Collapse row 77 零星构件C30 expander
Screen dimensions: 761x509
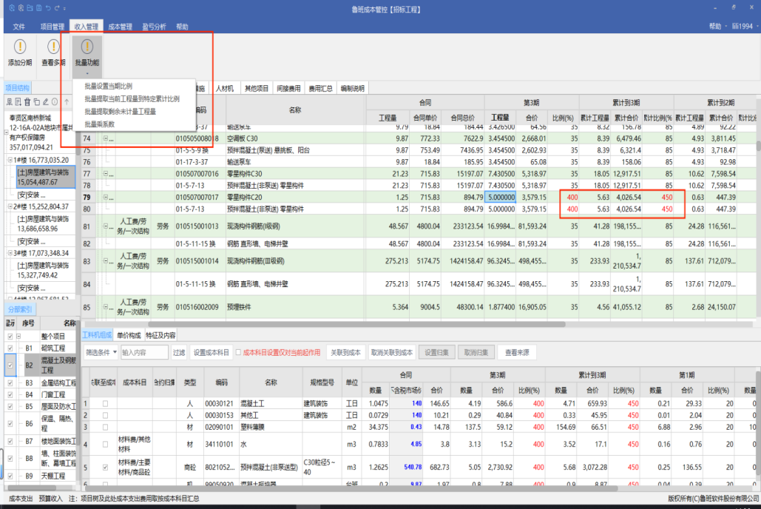point(105,173)
